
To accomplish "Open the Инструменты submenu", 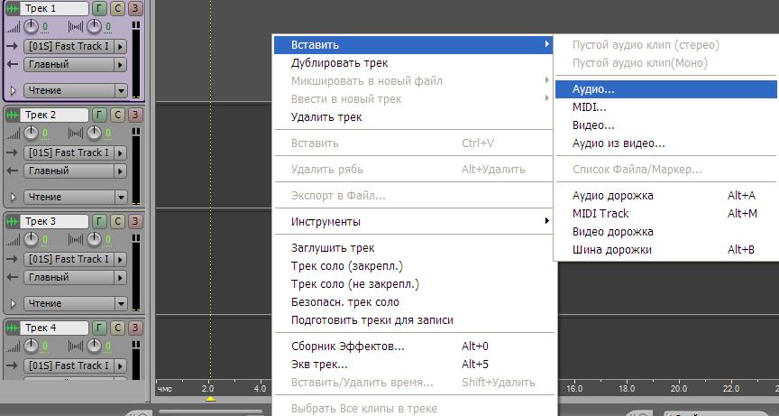I will [x=413, y=222].
